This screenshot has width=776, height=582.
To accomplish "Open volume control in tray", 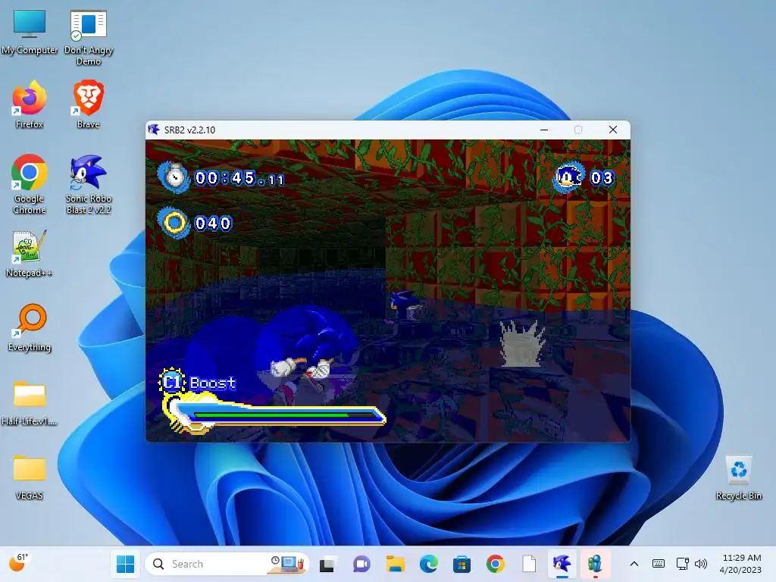I will click(x=701, y=564).
